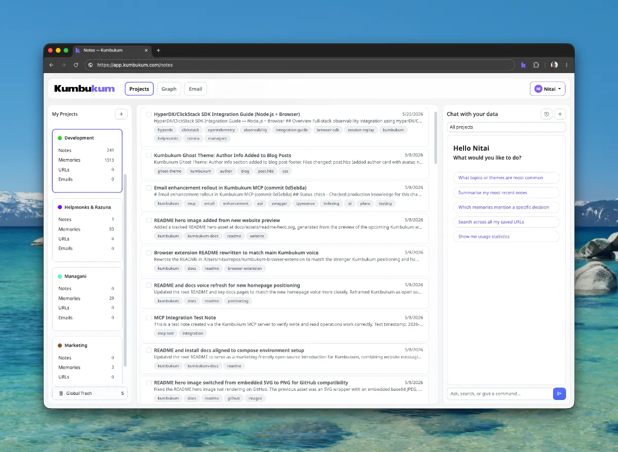This screenshot has height=452, width=618.
Task: Check the HyperDX/ClickStack SDK note checkbox
Action: pos(148,114)
